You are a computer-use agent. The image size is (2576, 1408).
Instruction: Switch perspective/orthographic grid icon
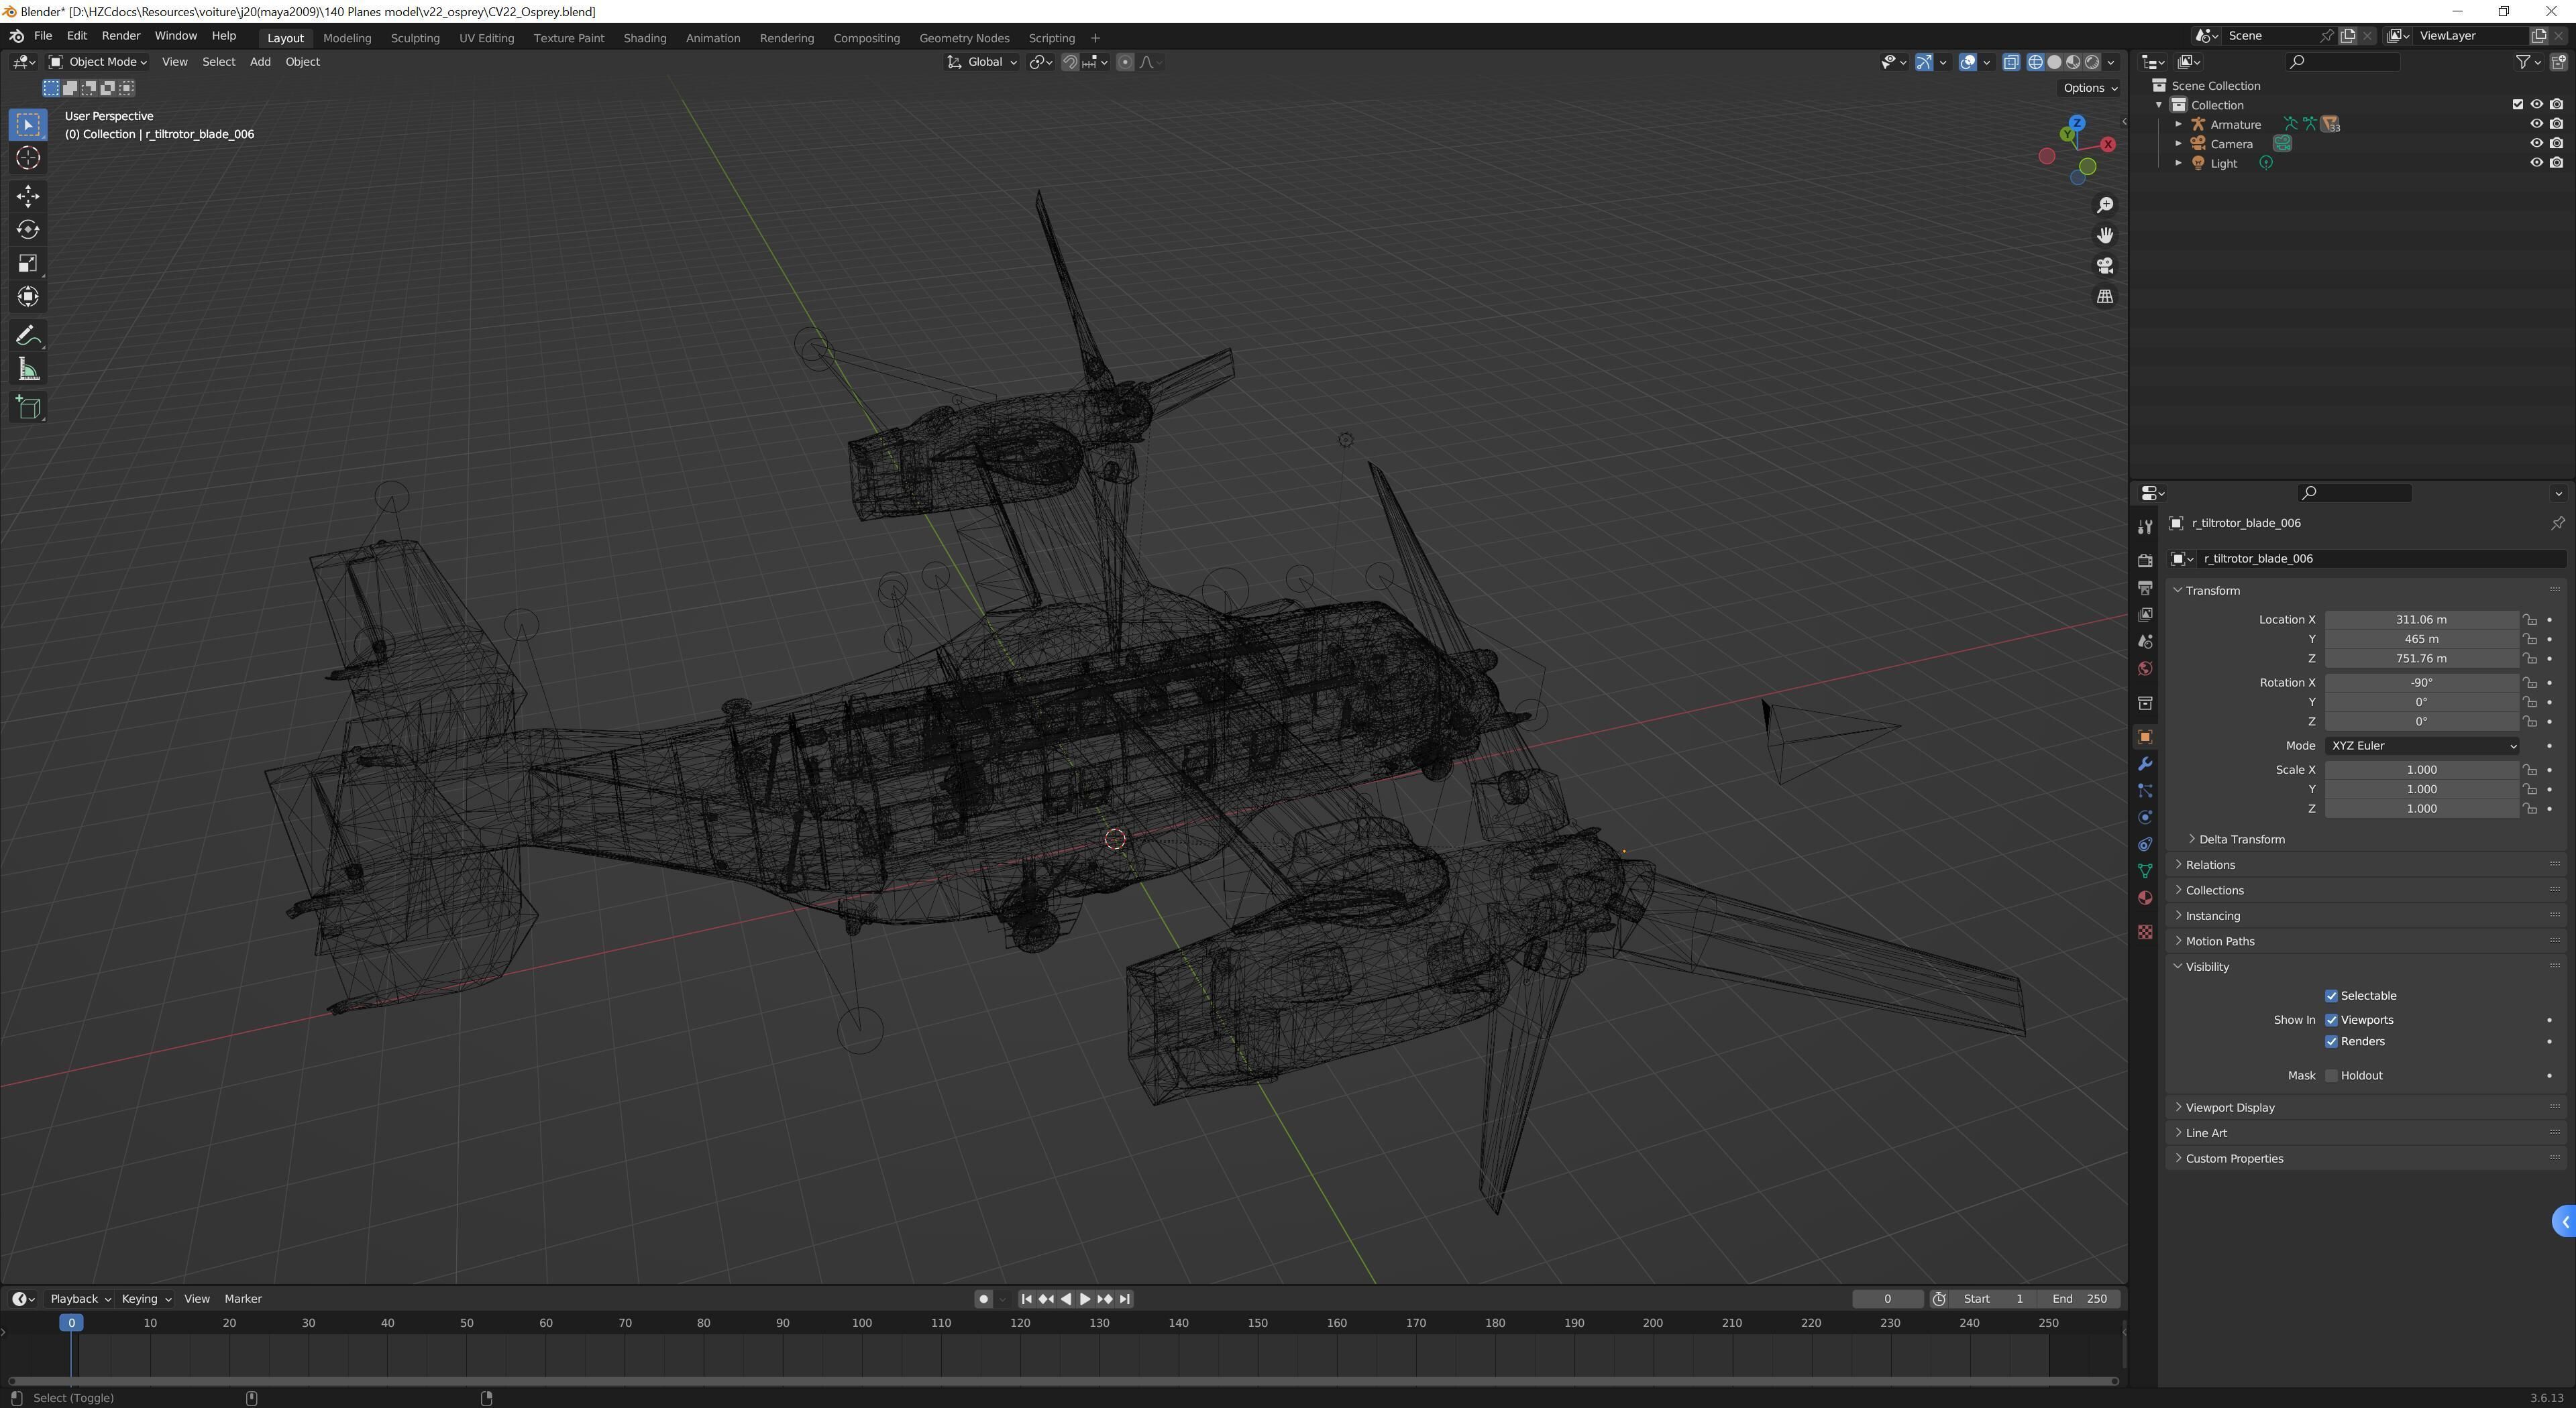tap(2105, 297)
